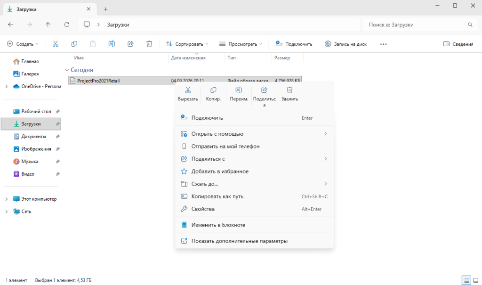Select Загрузки in the sidebar
This screenshot has width=482, height=285.
[31, 124]
